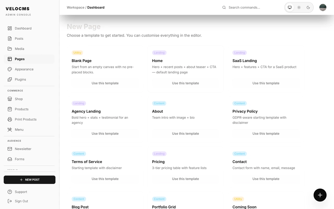Switch to system theme mode
This screenshot has width=334, height=209.
tap(290, 7)
